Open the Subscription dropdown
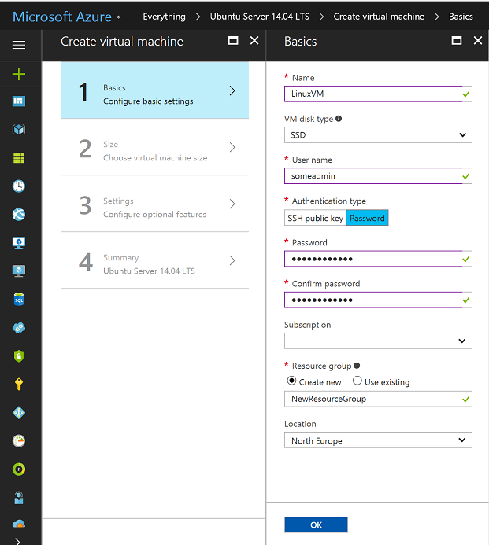 coord(378,341)
